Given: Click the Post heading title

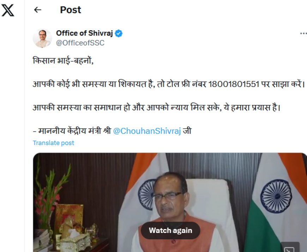Looking at the screenshot, I should [x=71, y=10].
